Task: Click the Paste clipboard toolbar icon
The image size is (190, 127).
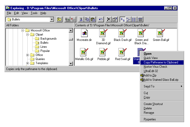Action: [93, 19]
